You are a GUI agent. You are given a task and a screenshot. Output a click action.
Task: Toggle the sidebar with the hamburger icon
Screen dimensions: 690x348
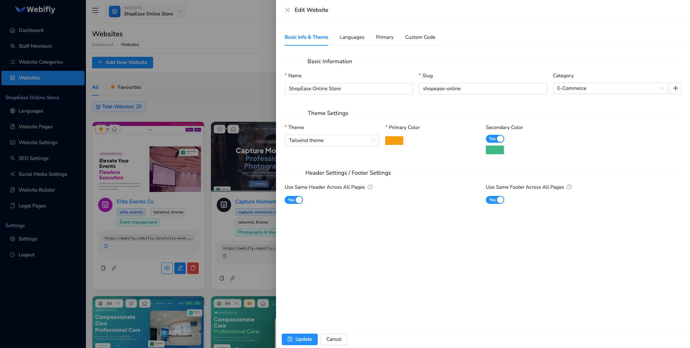tap(95, 10)
